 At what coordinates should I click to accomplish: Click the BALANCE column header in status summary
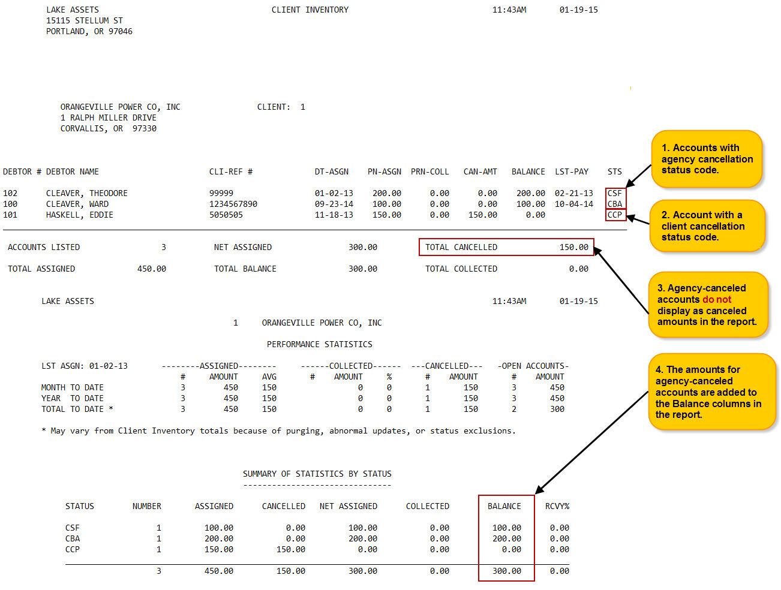click(x=504, y=506)
